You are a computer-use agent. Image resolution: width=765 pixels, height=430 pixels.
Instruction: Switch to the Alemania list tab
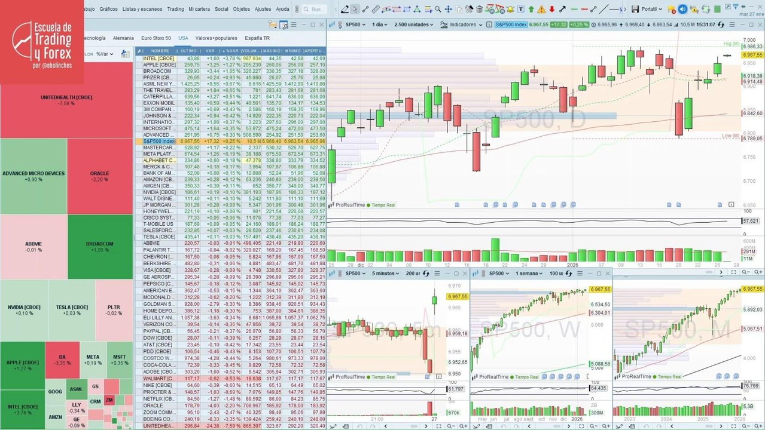click(x=123, y=38)
